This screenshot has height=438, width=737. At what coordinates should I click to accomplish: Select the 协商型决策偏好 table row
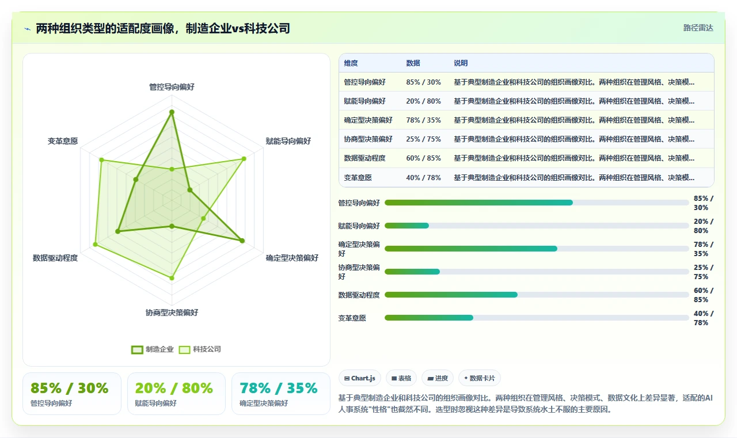526,139
